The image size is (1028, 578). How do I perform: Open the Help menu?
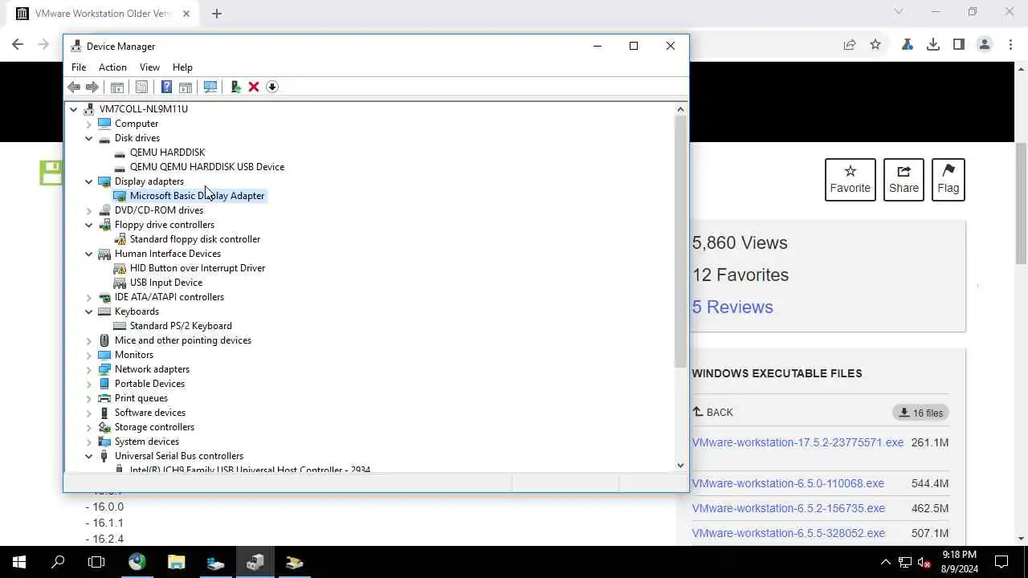(x=182, y=67)
